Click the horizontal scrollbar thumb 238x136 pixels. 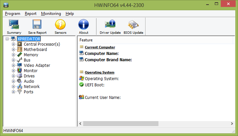click(121, 123)
